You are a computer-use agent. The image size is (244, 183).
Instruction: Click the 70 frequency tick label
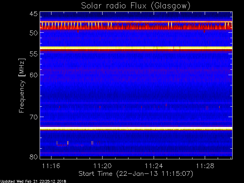click(34, 117)
